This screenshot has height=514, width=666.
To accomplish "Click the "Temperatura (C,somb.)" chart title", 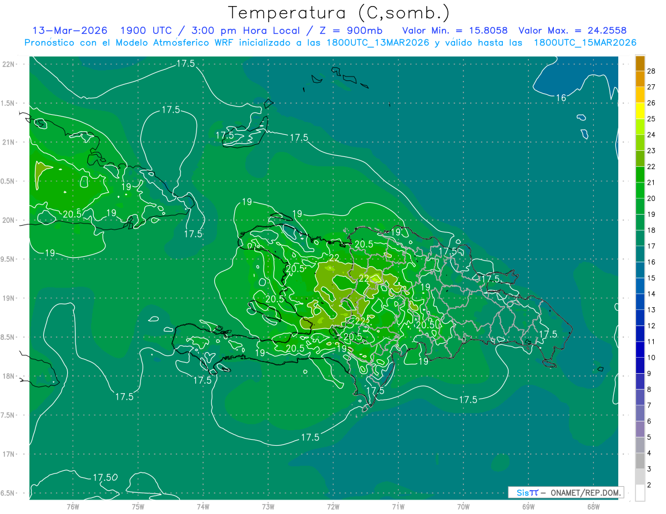I will point(339,13).
